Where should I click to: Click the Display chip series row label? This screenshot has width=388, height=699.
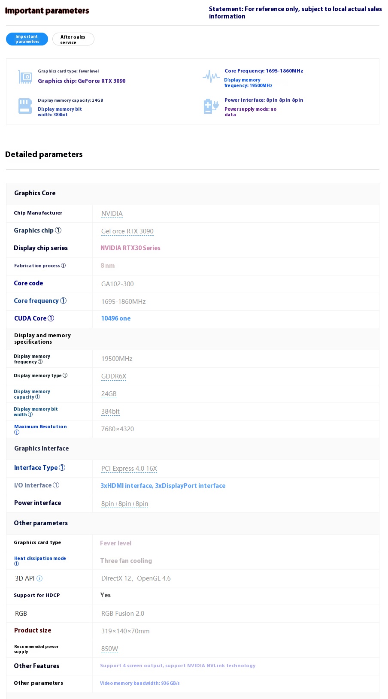(41, 248)
